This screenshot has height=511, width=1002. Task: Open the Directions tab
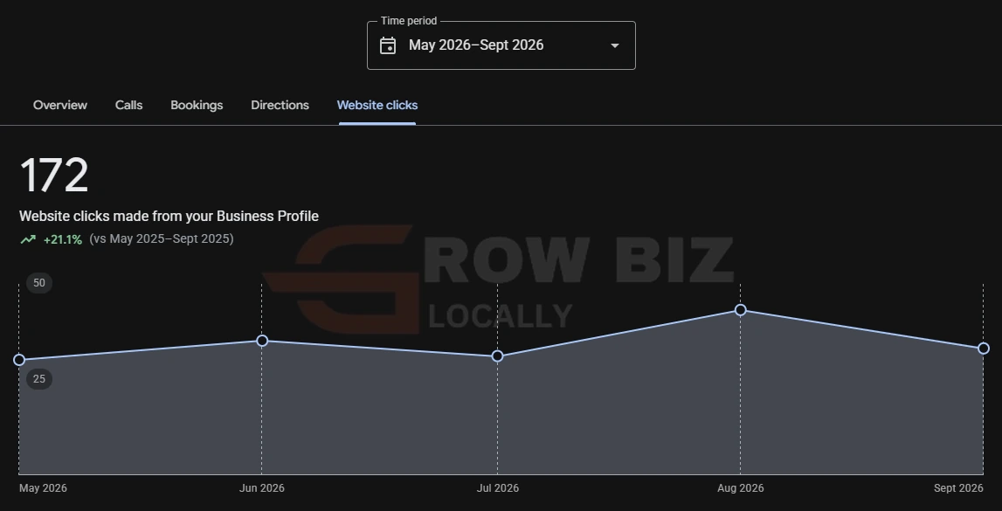(x=280, y=106)
